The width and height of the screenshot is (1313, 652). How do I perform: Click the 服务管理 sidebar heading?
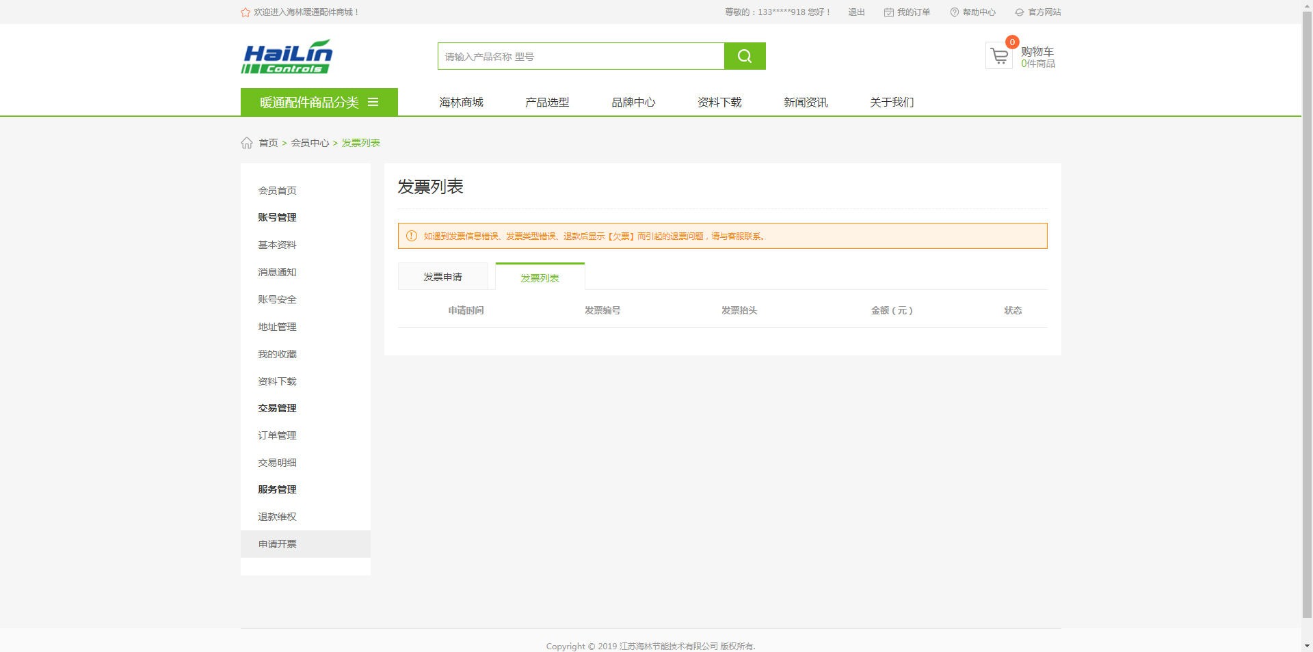[277, 489]
